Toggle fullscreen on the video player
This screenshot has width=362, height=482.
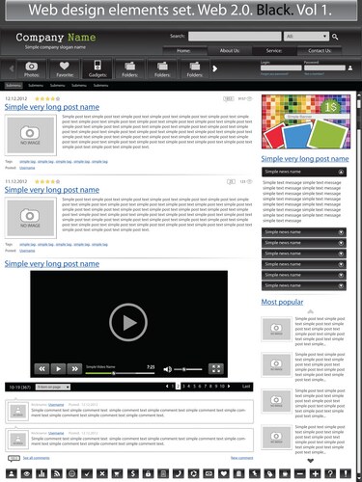(216, 369)
